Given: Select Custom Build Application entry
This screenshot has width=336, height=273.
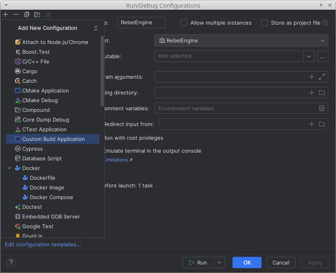Looking at the screenshot, I should tap(53, 139).
